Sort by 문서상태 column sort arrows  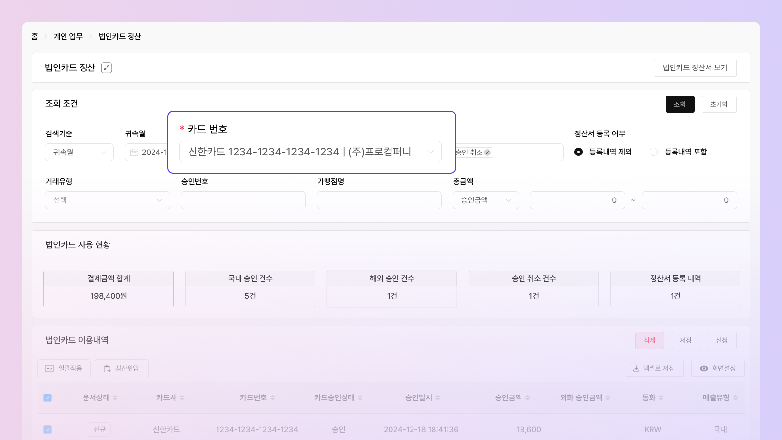(115, 398)
